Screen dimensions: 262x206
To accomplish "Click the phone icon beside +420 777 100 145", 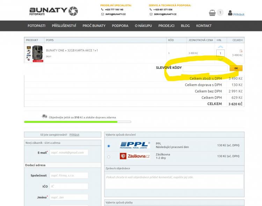I will click(102, 10).
